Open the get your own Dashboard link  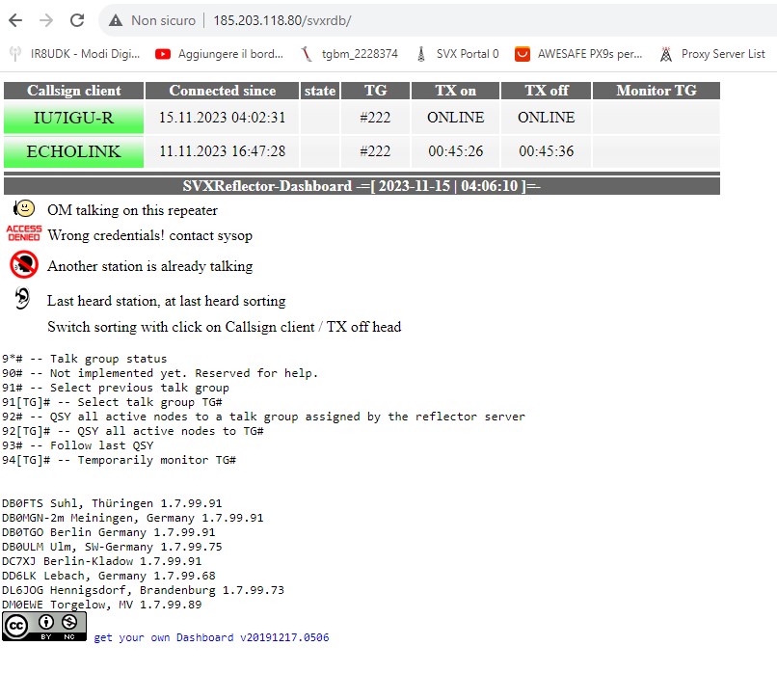[211, 637]
